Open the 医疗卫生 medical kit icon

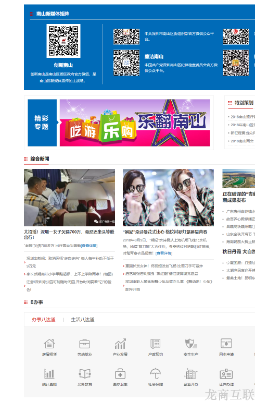120,374
